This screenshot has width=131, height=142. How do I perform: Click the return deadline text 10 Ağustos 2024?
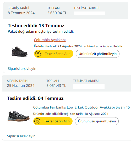click(x=96, y=114)
